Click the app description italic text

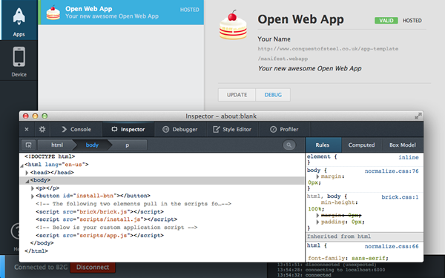pyautogui.click(x=309, y=69)
